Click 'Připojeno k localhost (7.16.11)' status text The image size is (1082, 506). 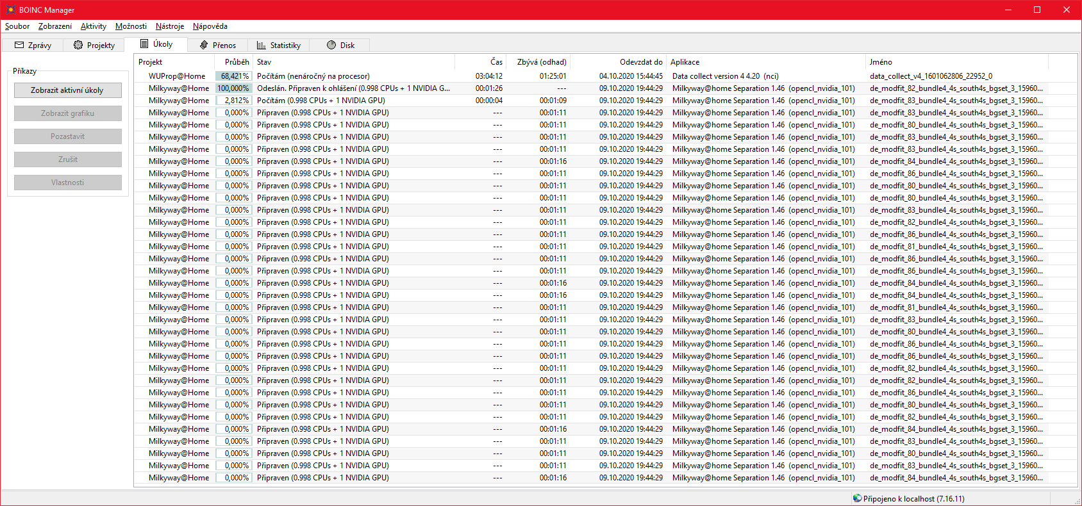(913, 499)
